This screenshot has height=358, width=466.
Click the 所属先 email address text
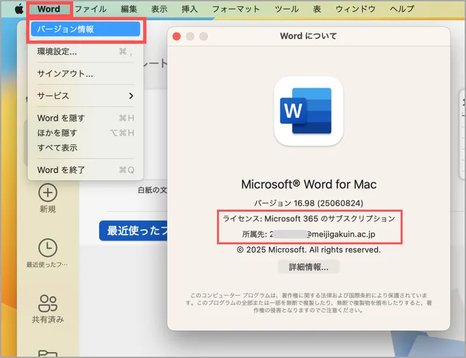pos(308,235)
